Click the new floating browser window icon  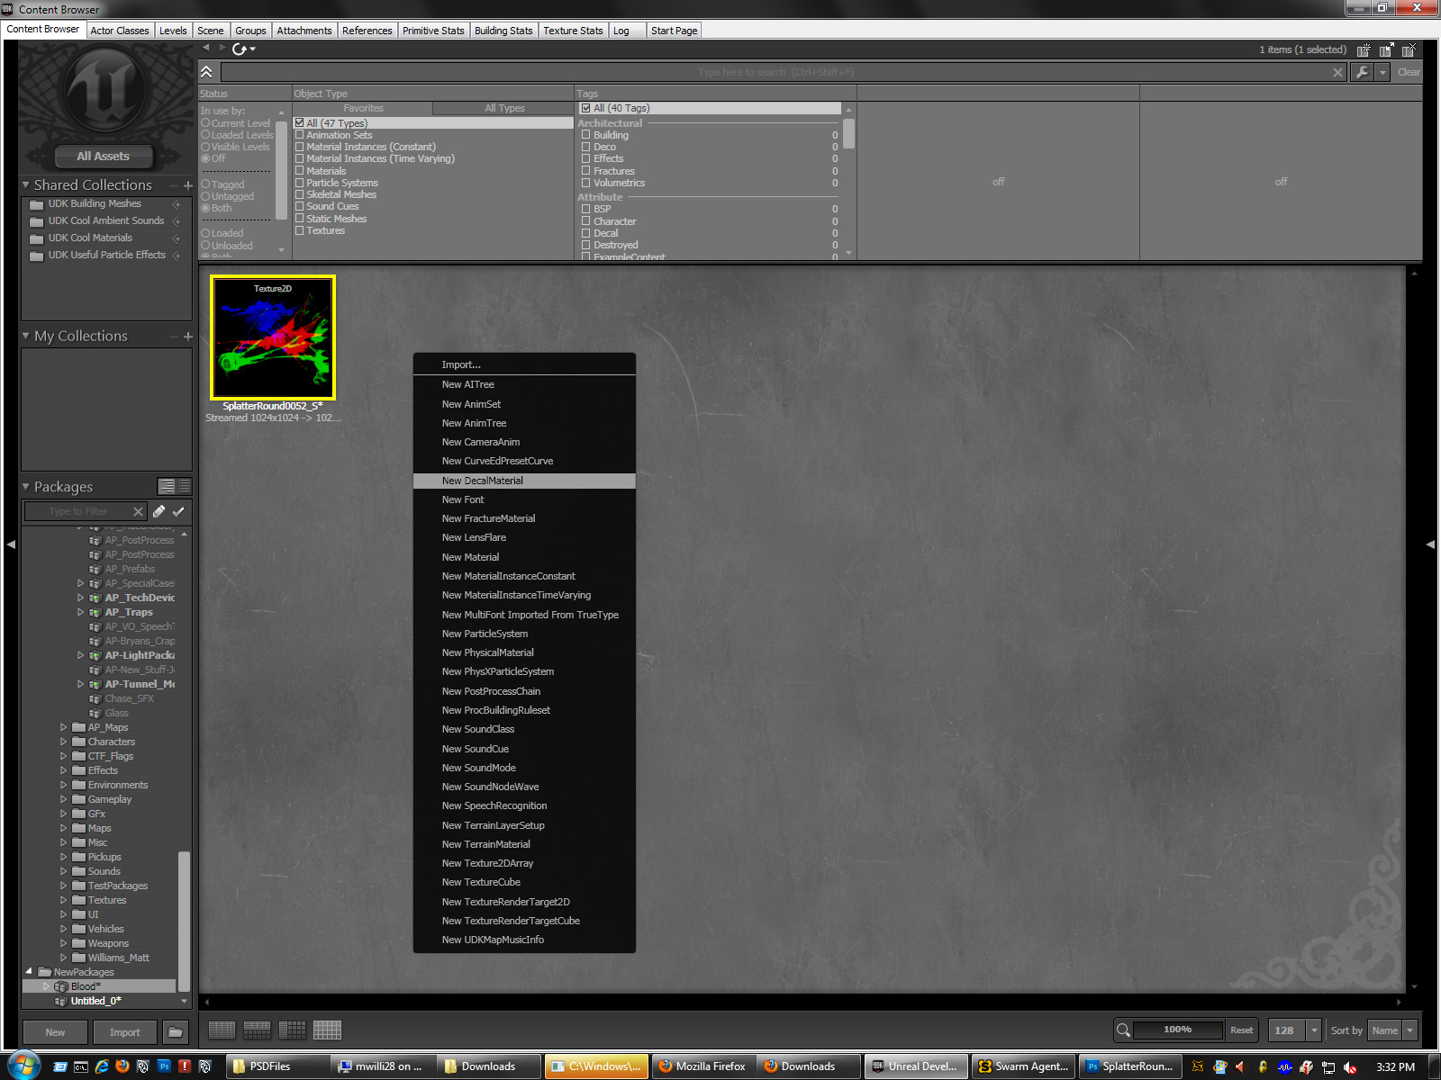pos(1364,50)
